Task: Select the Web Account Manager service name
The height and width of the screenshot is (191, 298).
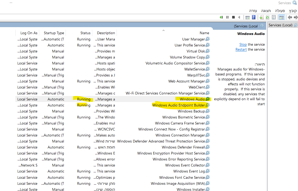Action: (186, 81)
